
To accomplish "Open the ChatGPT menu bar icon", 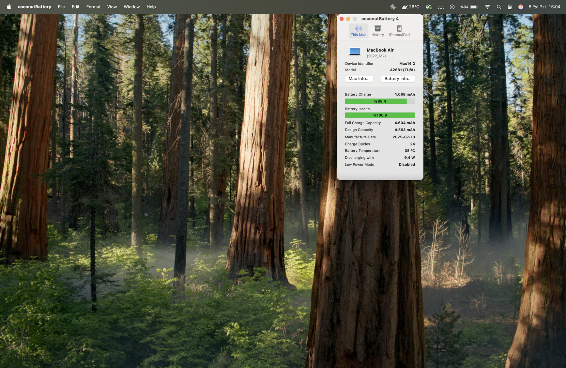I will 393,7.
